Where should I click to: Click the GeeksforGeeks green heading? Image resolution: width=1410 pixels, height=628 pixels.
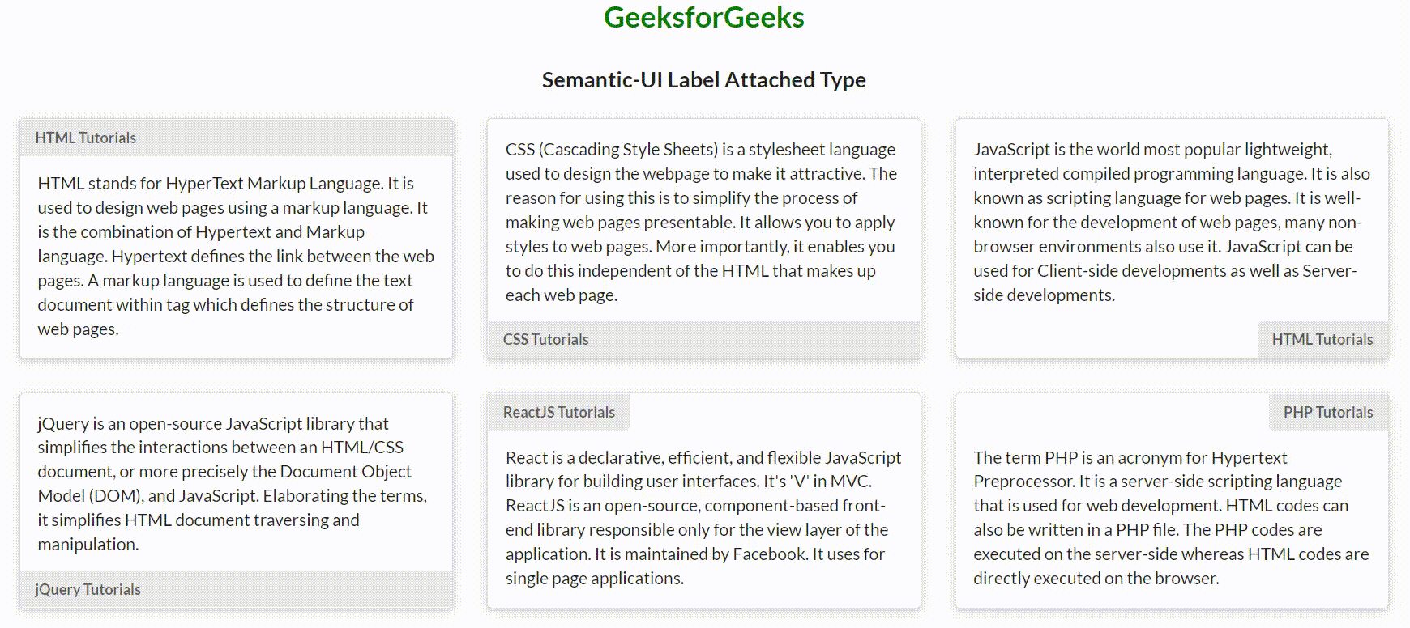[703, 18]
